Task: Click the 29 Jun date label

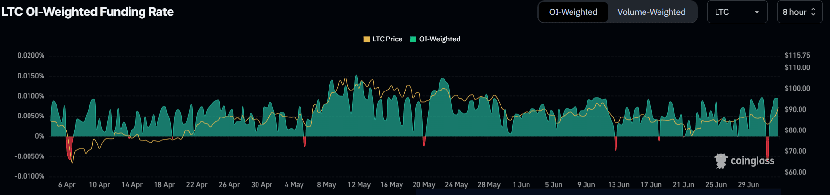Action: (748, 185)
